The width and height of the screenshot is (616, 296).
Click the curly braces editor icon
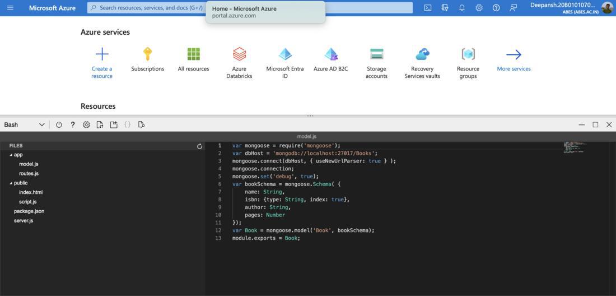click(127, 124)
